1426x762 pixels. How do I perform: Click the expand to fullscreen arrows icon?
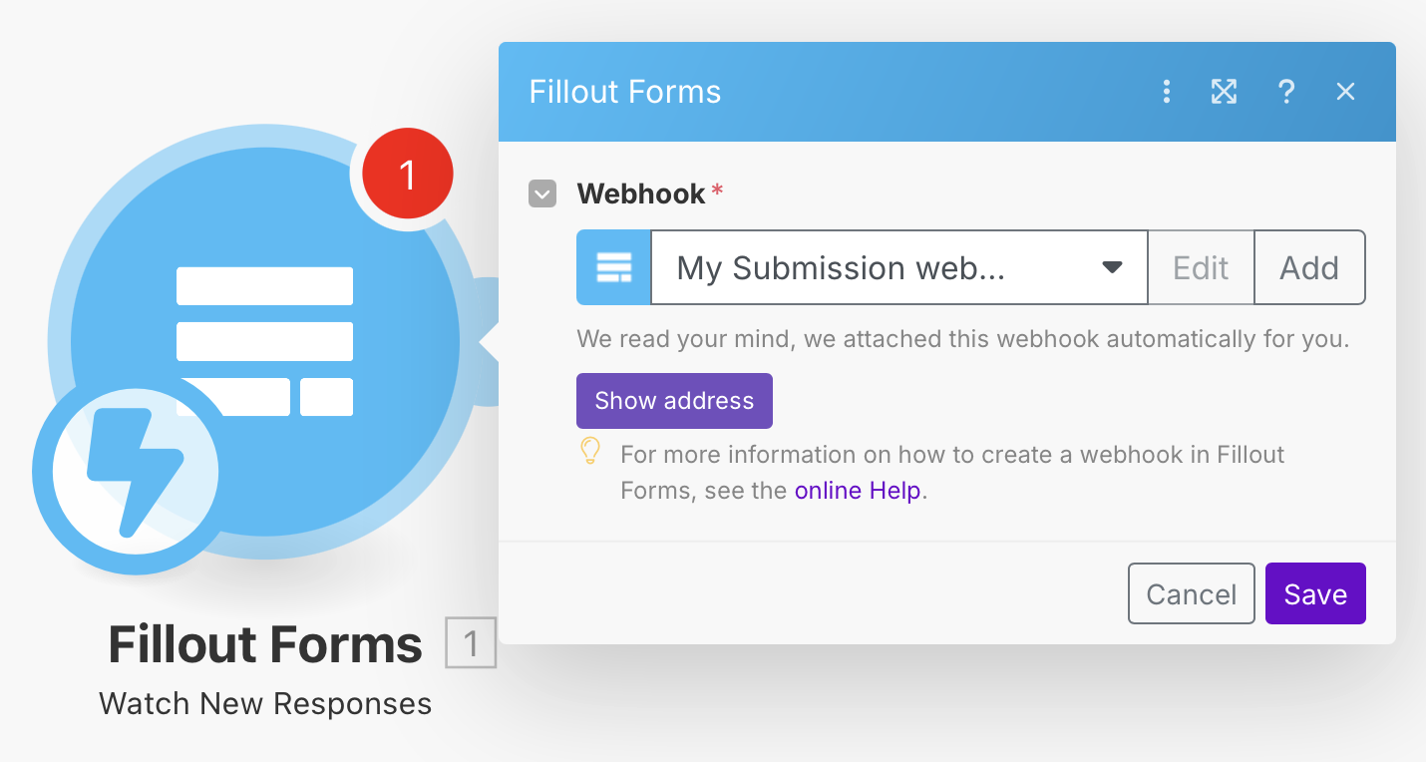coord(1224,92)
